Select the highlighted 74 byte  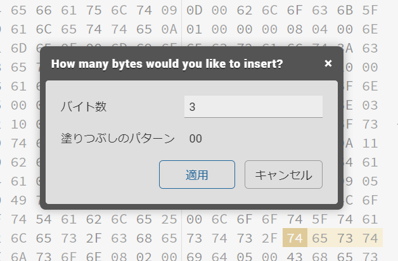(x=295, y=238)
